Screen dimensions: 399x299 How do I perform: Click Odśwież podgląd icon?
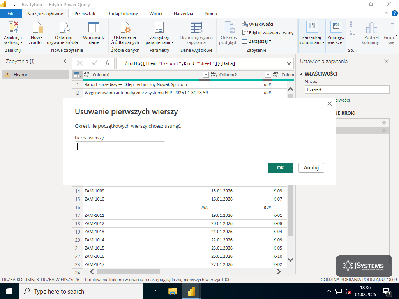pyautogui.click(x=230, y=28)
